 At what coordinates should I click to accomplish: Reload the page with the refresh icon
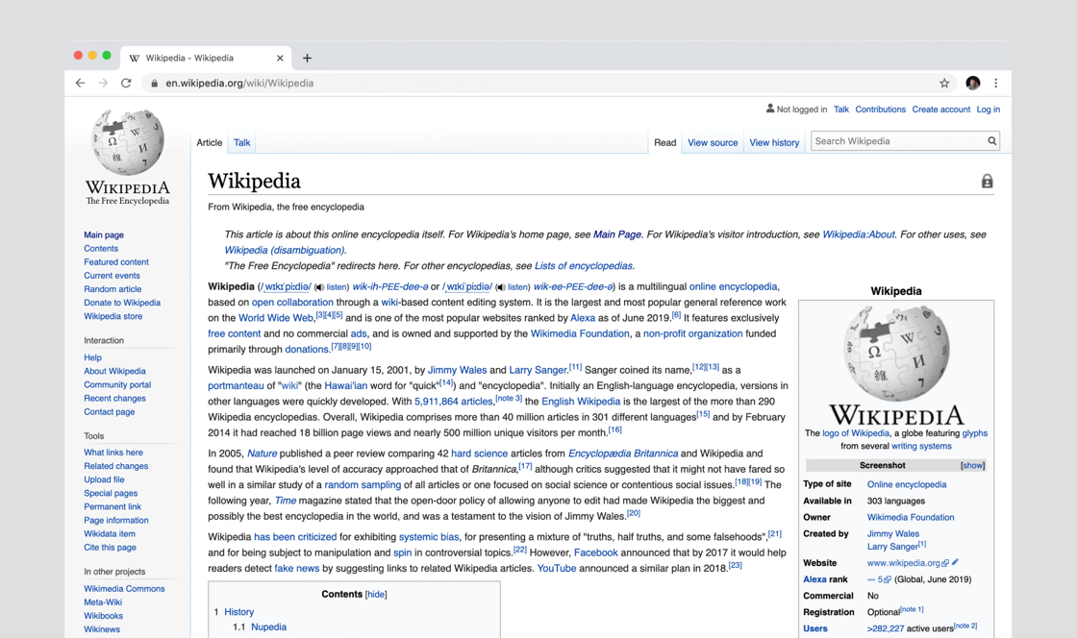click(x=126, y=83)
